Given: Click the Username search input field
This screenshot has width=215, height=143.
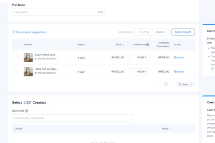Looking at the screenshot, I should 72,118.
